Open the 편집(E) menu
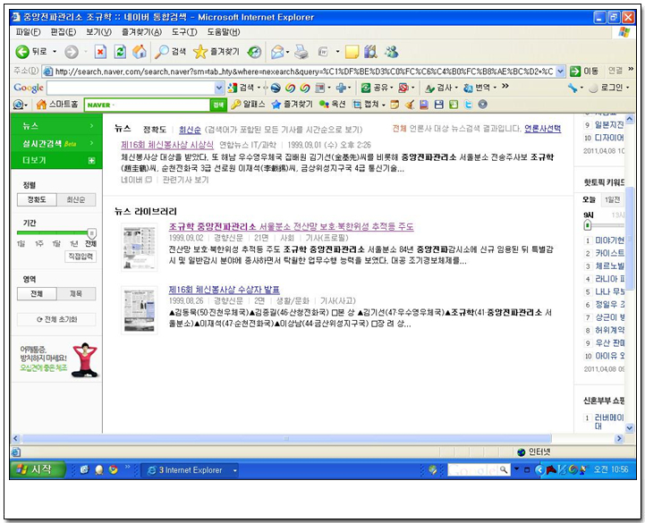This screenshot has height=523, width=645. point(64,31)
